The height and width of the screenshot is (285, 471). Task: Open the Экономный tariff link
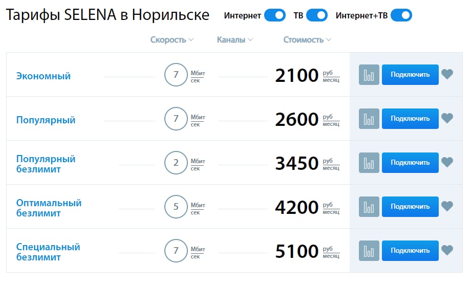click(43, 76)
